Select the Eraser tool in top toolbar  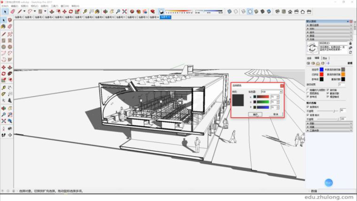pos(13,11)
